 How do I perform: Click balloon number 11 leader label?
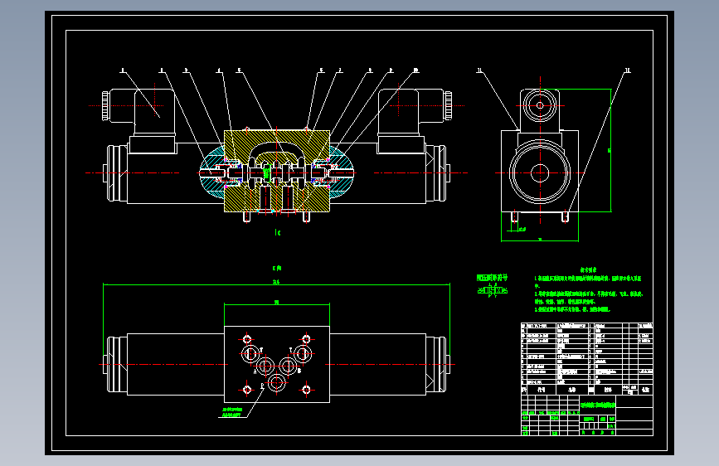coord(479,70)
